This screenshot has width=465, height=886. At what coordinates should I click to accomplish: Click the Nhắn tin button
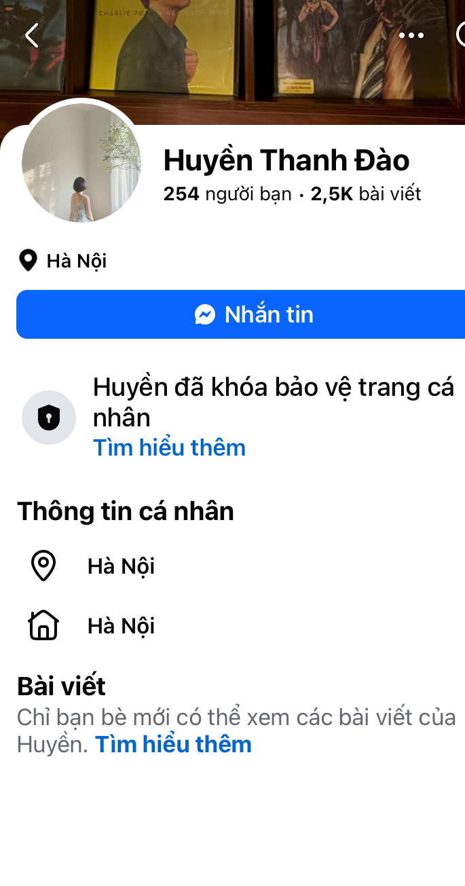(x=240, y=314)
